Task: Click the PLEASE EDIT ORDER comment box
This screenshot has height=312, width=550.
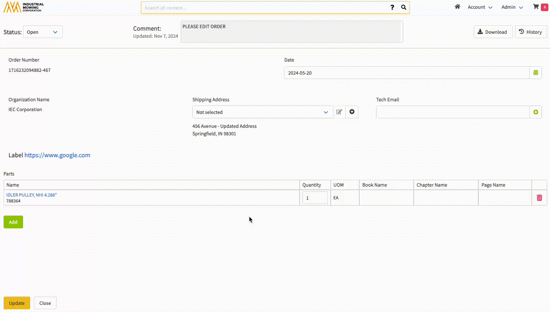Action: (292, 32)
